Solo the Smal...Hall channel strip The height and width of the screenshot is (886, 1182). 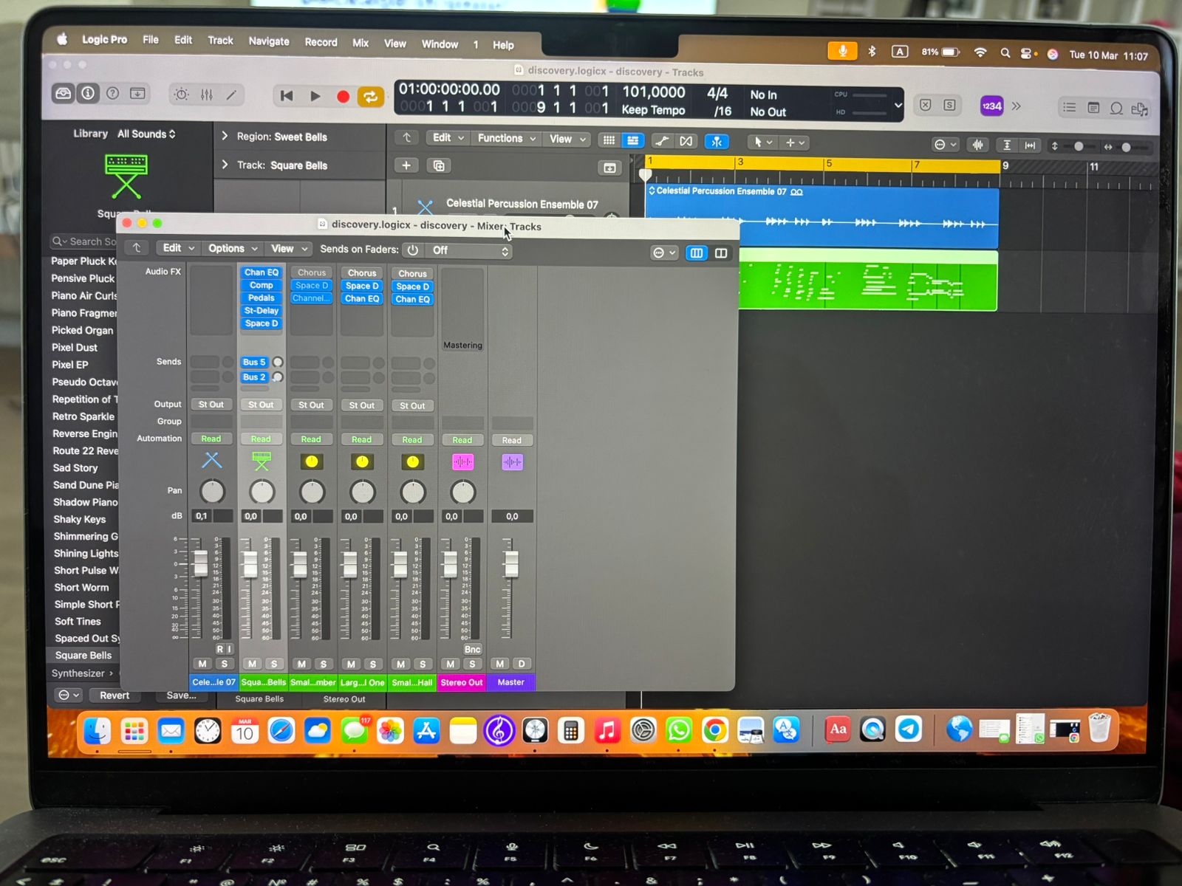423,664
